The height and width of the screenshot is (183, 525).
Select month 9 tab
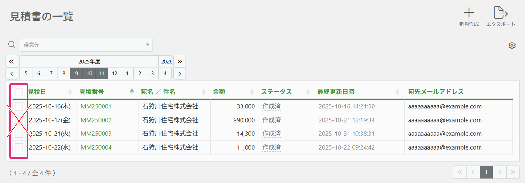[x=76, y=74]
